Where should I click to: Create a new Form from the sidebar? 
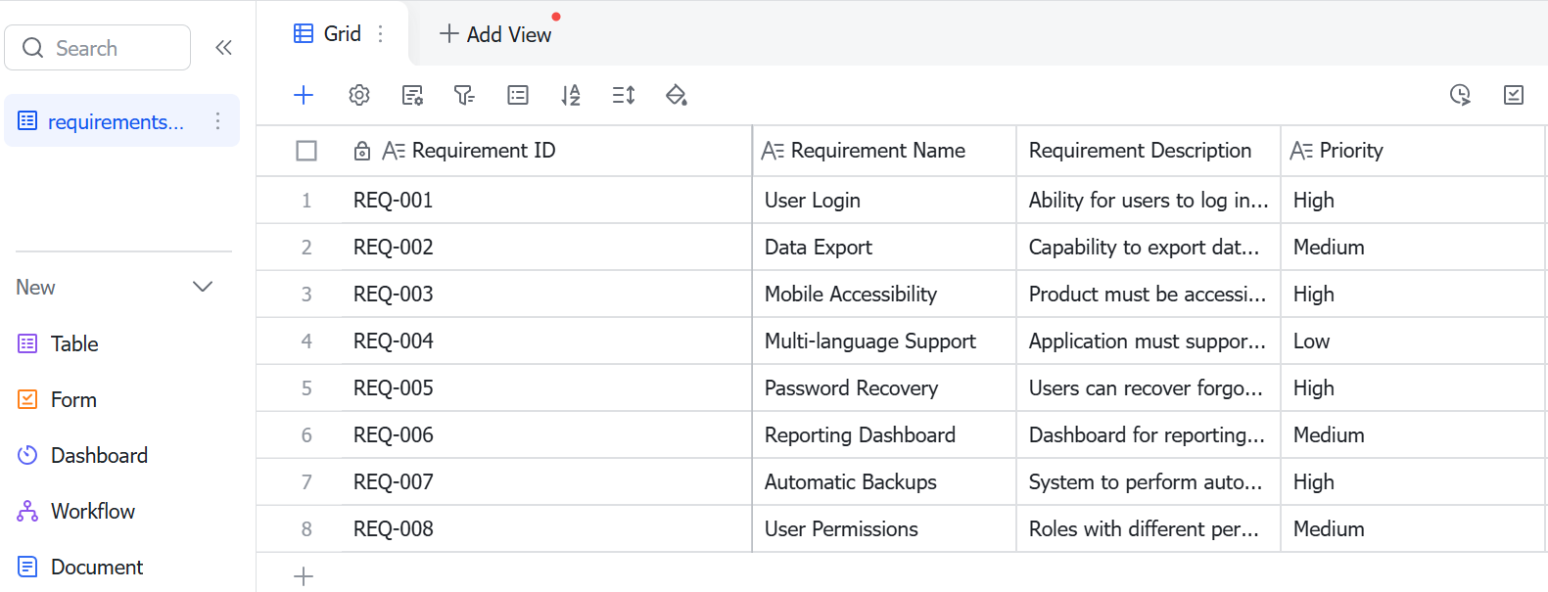(x=73, y=399)
